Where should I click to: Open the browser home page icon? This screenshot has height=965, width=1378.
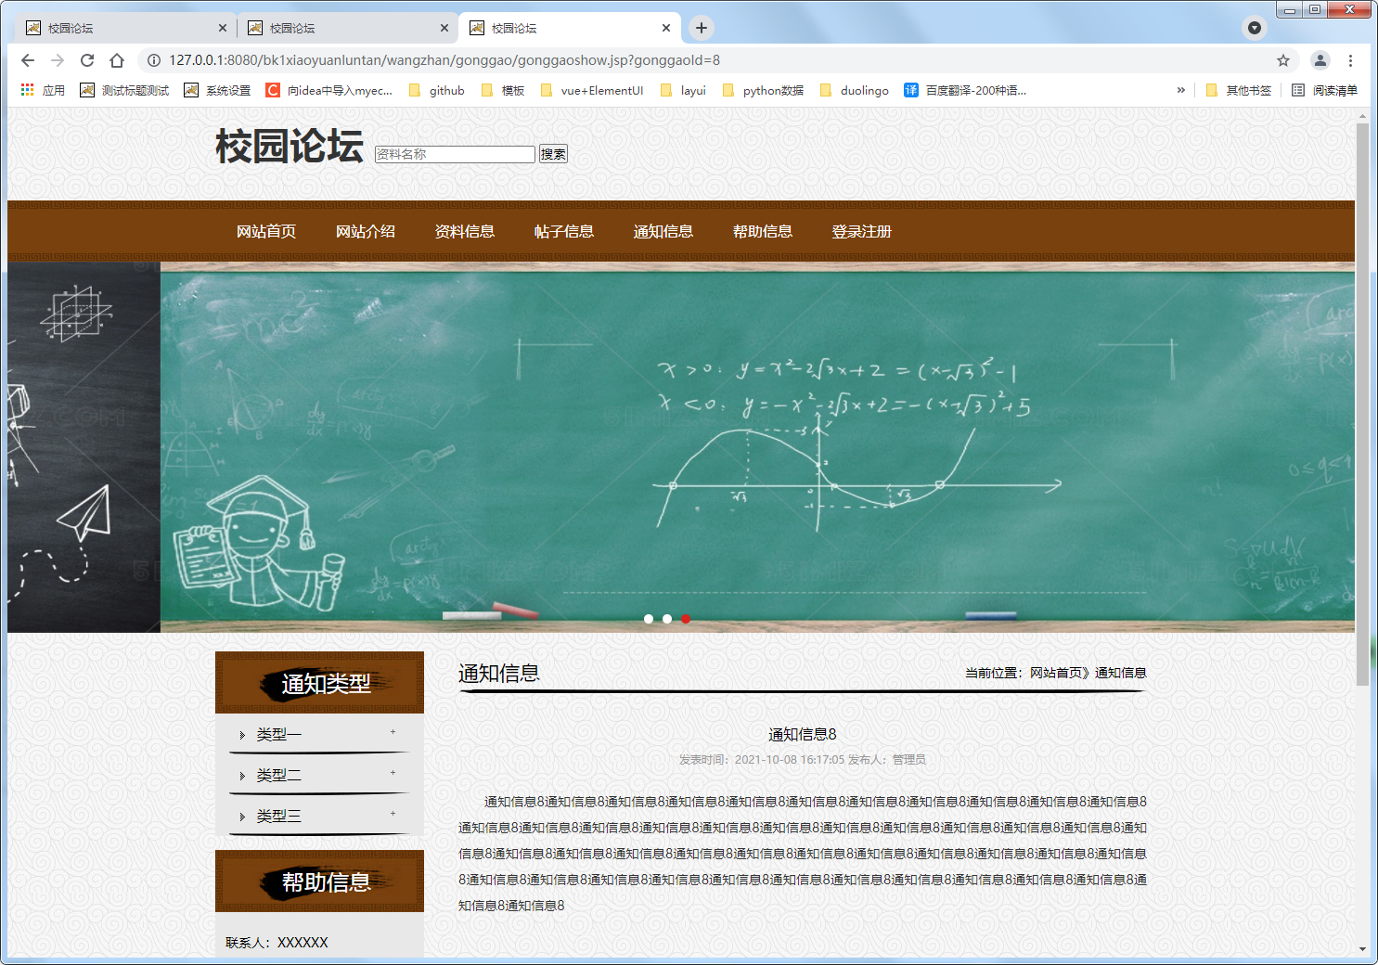click(117, 60)
